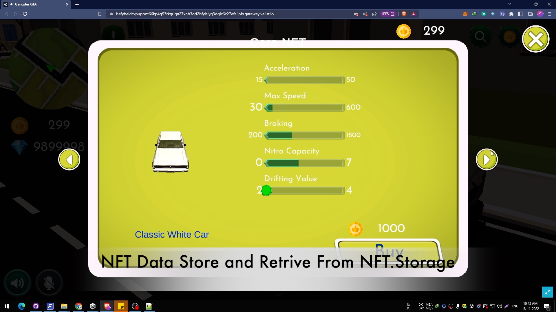Click the fullscreen expand icon

(547, 292)
